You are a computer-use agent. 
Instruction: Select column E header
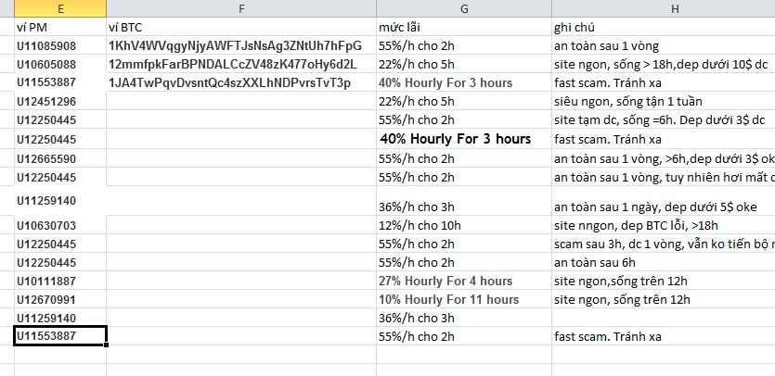tap(60, 8)
